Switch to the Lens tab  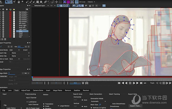(10, 90)
